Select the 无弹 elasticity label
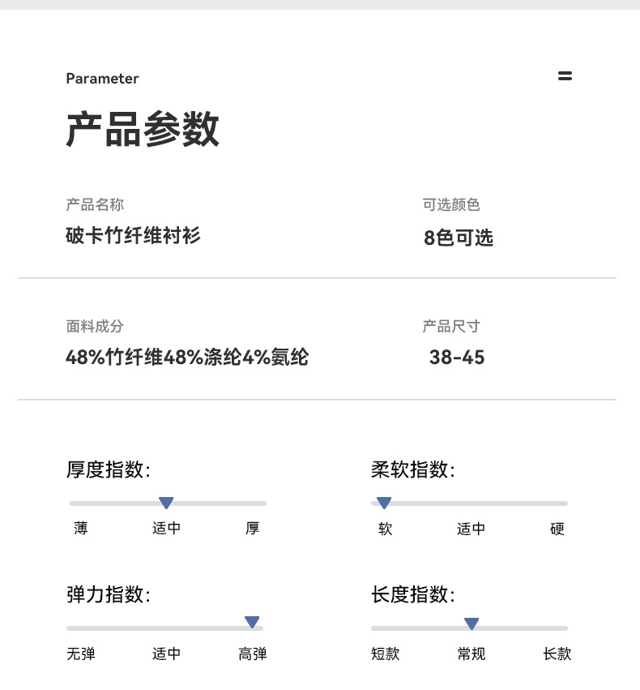 coord(81,654)
